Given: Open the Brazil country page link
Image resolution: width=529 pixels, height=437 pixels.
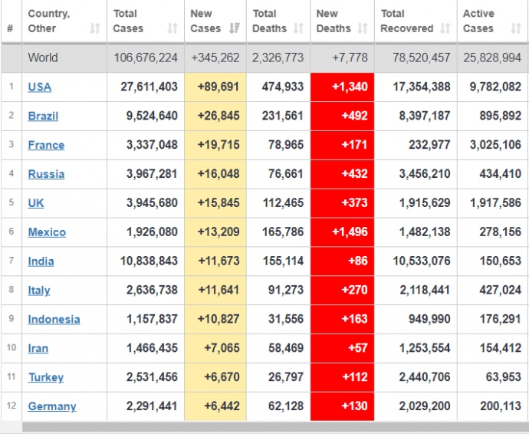Looking at the screenshot, I should coord(43,116).
